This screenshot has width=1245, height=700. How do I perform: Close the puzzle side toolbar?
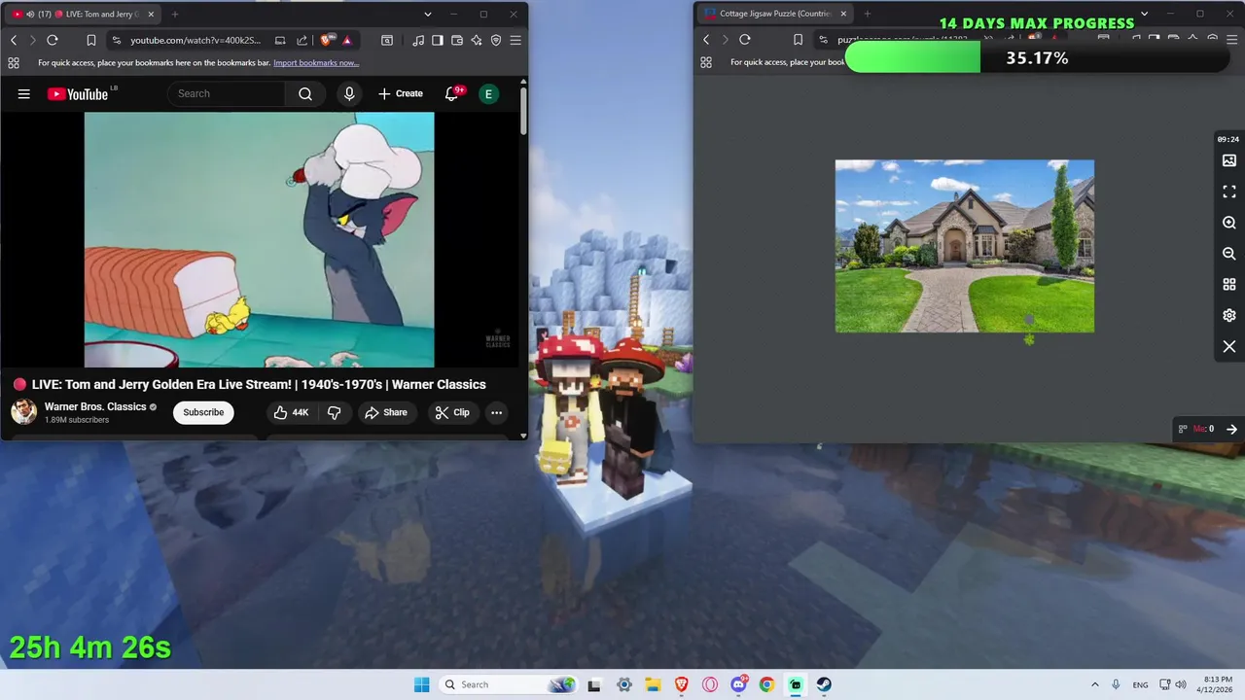[1229, 346]
